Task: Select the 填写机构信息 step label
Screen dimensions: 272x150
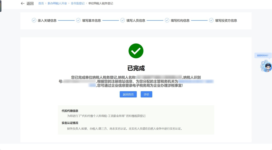Action: tap(180, 21)
